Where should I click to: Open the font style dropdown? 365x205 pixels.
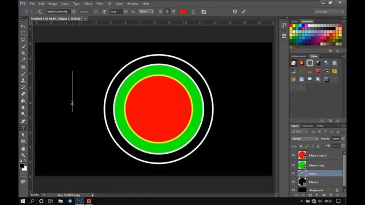point(96,11)
